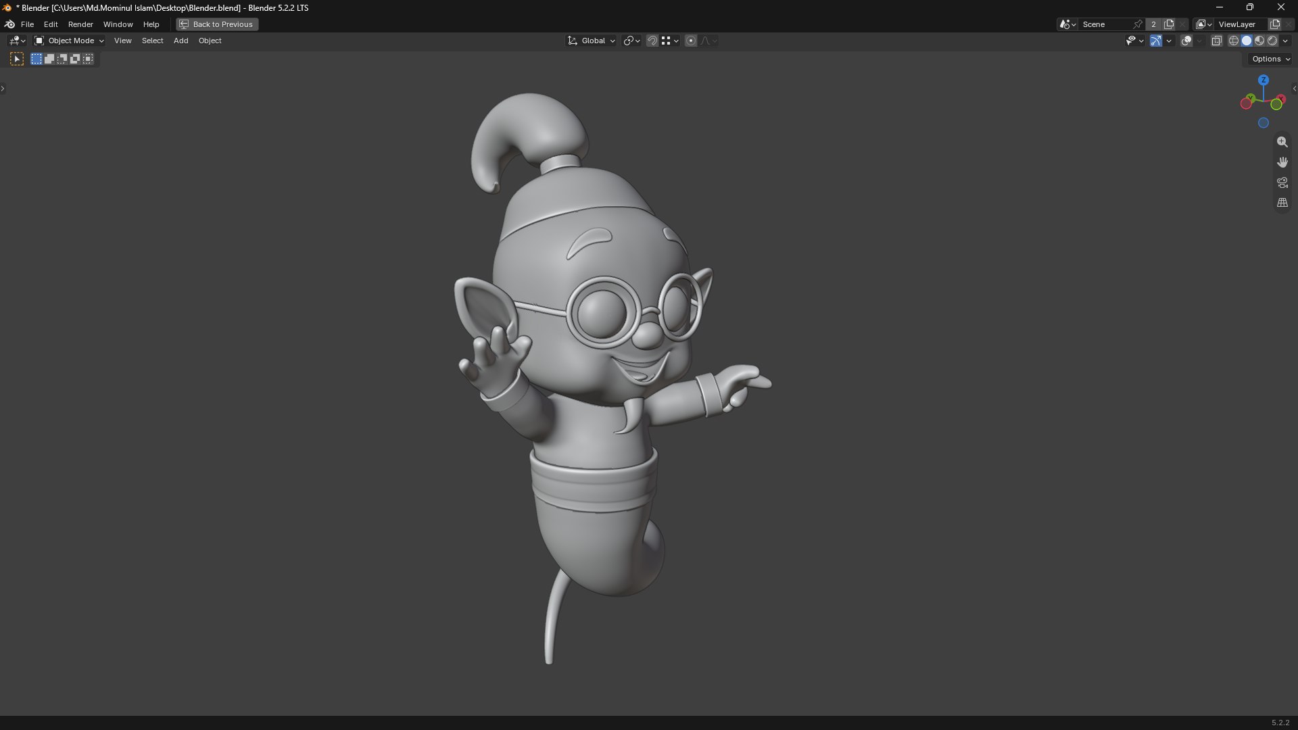
Task: Click the new view layer icon
Action: 1275,24
